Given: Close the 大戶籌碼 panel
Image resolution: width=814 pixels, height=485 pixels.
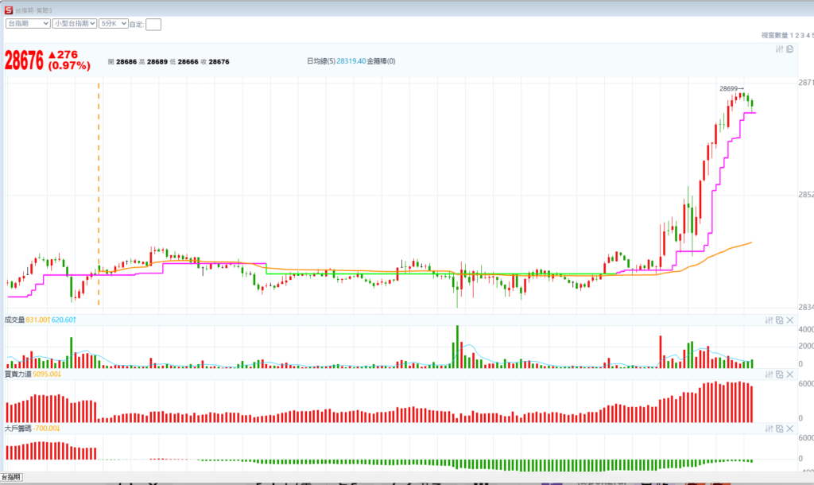Looking at the screenshot, I should tap(790, 429).
